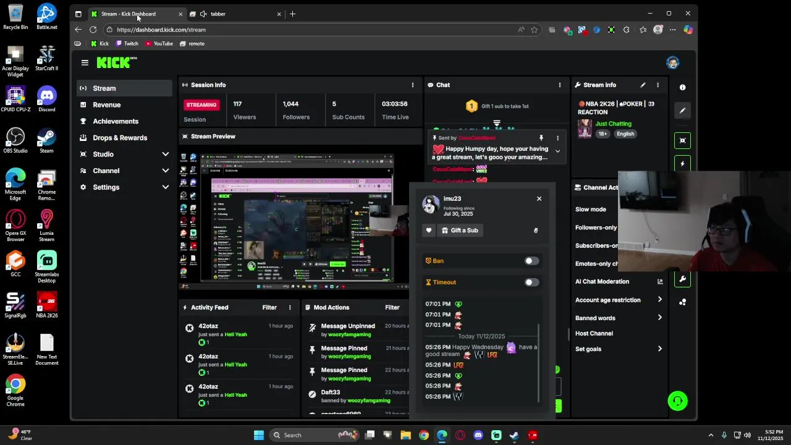Open Steam from the Windows taskbar
The width and height of the screenshot is (791, 445).
tap(514, 435)
